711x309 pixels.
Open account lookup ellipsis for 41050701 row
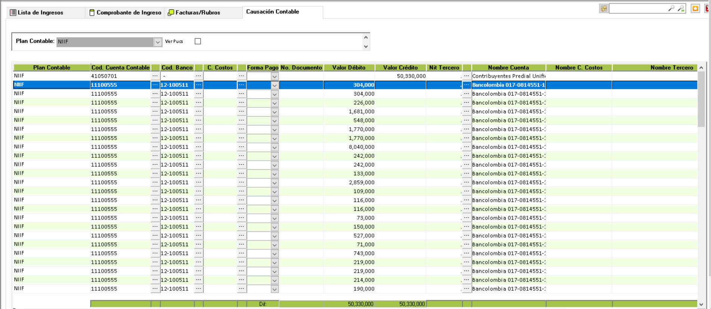155,76
